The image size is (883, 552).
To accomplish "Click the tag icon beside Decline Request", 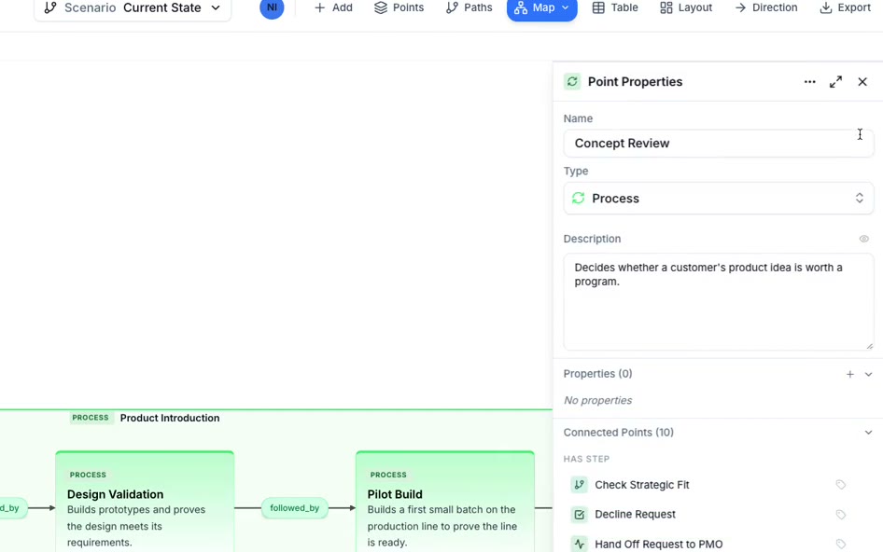I will click(x=841, y=515).
